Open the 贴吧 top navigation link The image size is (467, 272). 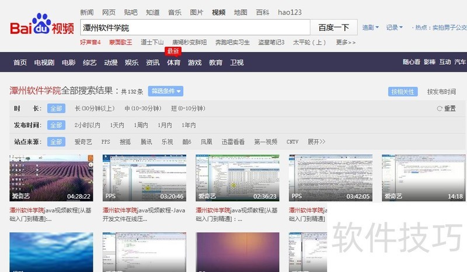tap(131, 12)
